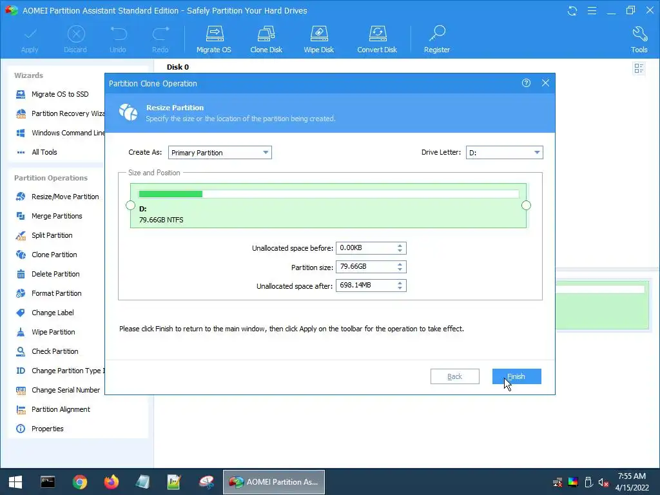Open Command Prompt from taskbar
Screen dimensions: 660x495
pyautogui.click(x=48, y=482)
